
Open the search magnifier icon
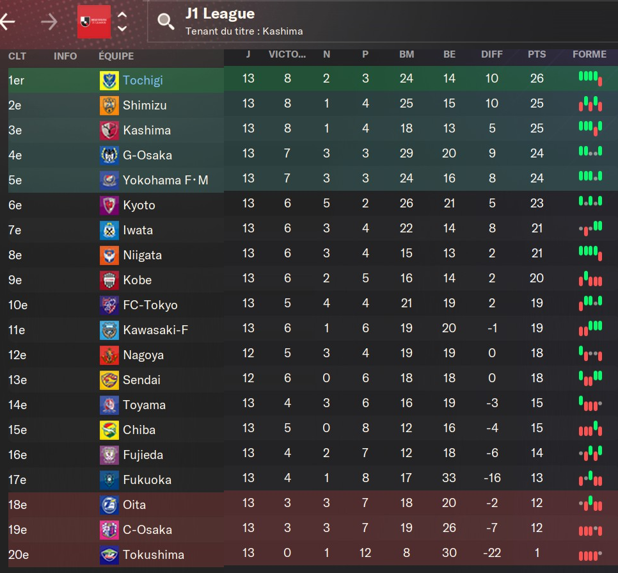pyautogui.click(x=166, y=22)
